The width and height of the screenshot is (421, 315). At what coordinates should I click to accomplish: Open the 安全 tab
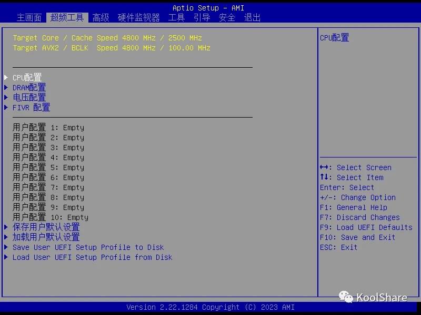(227, 18)
